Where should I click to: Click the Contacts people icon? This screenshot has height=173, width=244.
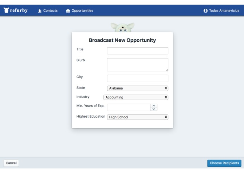[x=40, y=11]
